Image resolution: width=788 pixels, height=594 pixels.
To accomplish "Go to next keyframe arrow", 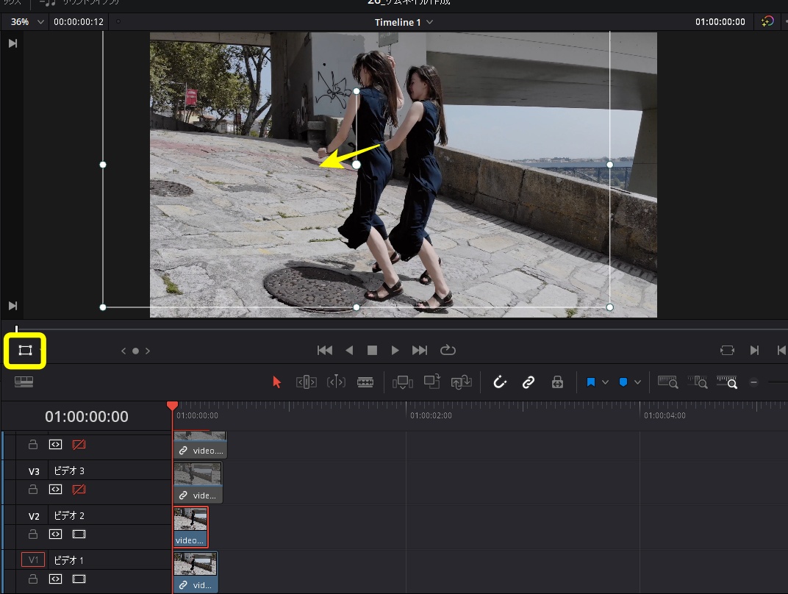I will coord(148,351).
